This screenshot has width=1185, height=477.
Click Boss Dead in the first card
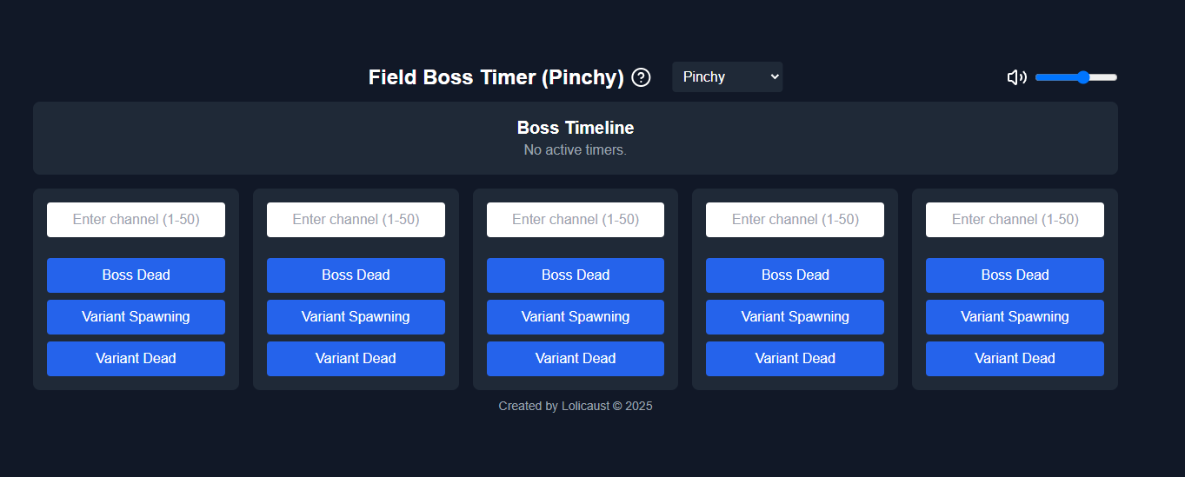pos(136,275)
